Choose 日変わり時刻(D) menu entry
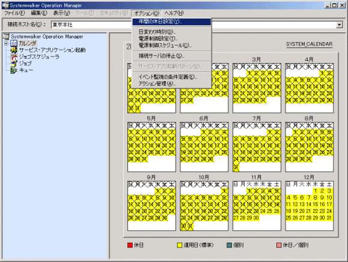The height and width of the screenshot is (262, 348). tap(171, 32)
